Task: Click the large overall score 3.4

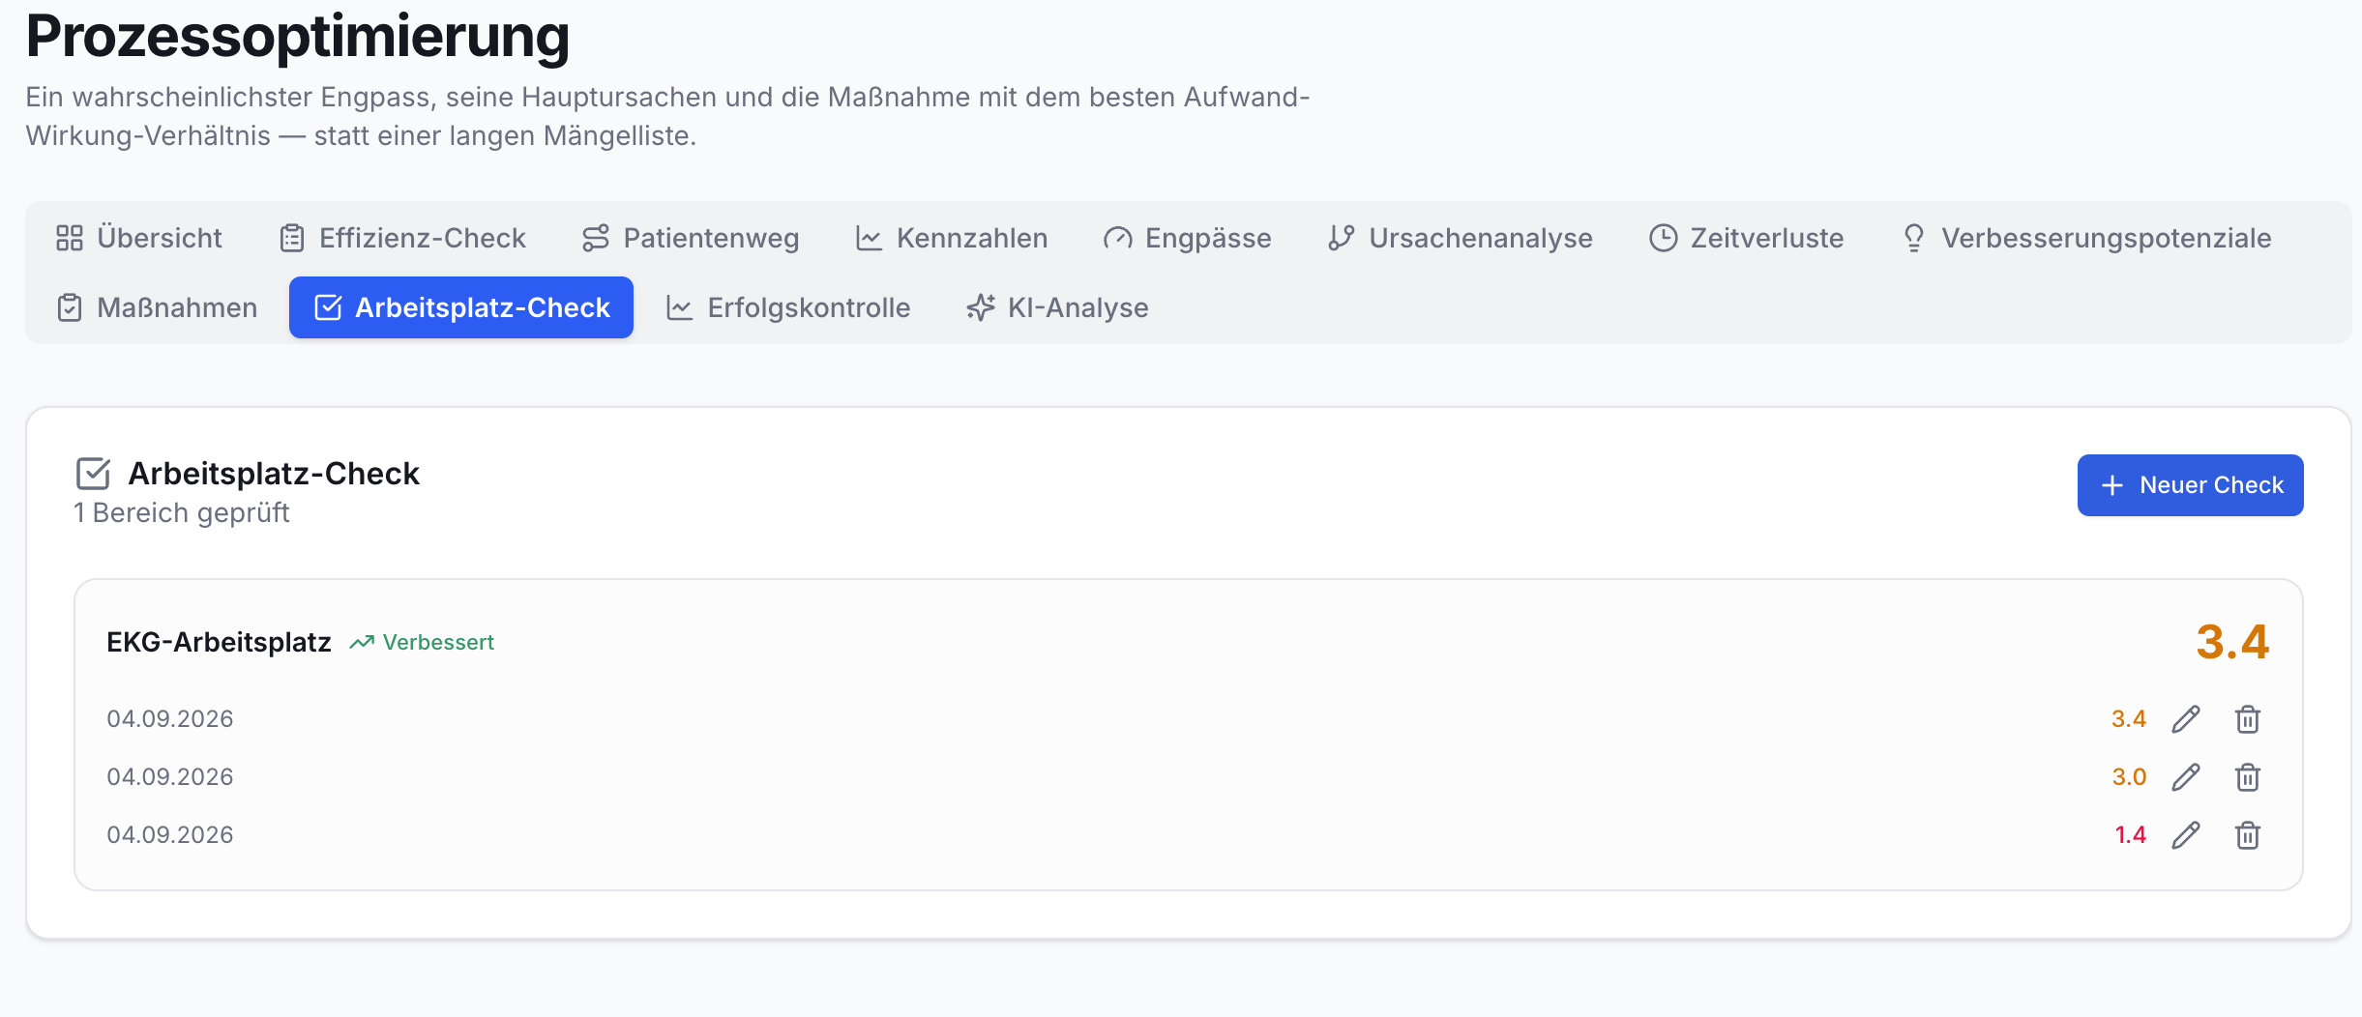Action: click(x=2232, y=642)
